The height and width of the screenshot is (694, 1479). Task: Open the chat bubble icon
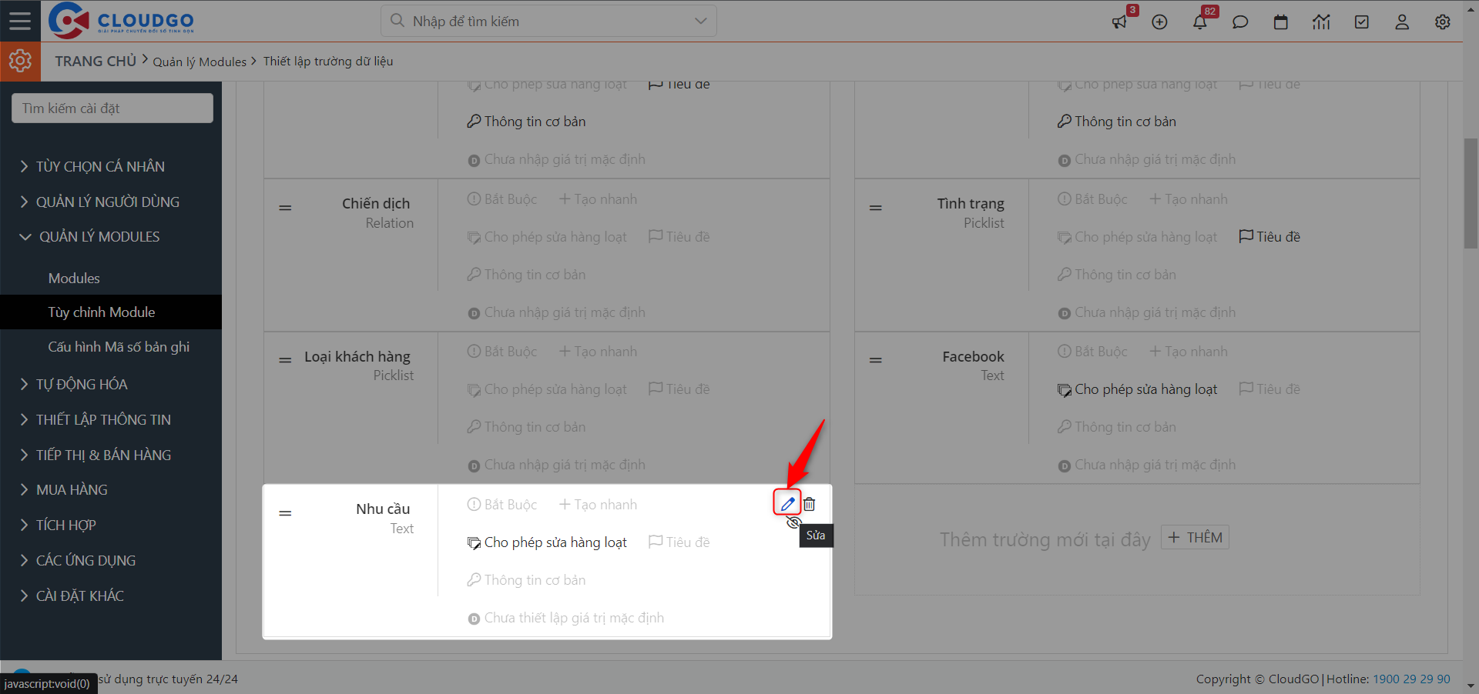pyautogui.click(x=1240, y=22)
